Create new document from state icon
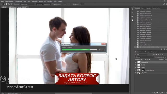Viewport: 167px width, 94px height. coord(162,49)
